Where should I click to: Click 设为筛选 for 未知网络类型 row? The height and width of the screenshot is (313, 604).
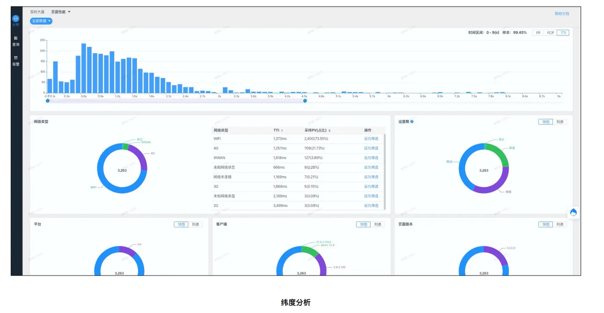pos(371,196)
